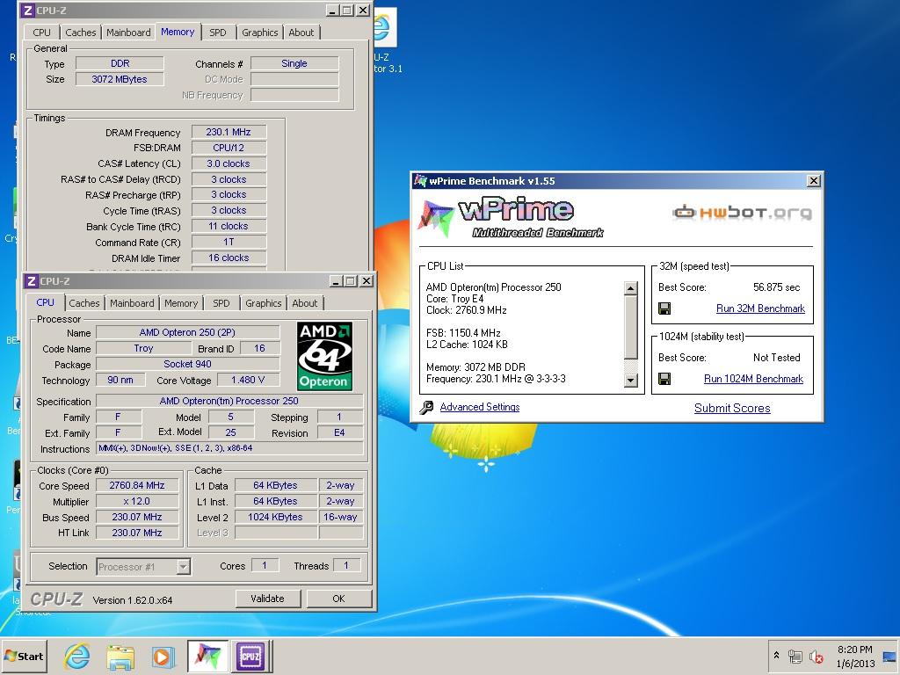Click the Validate button
Image resolution: width=900 pixels, height=675 pixels.
267,599
